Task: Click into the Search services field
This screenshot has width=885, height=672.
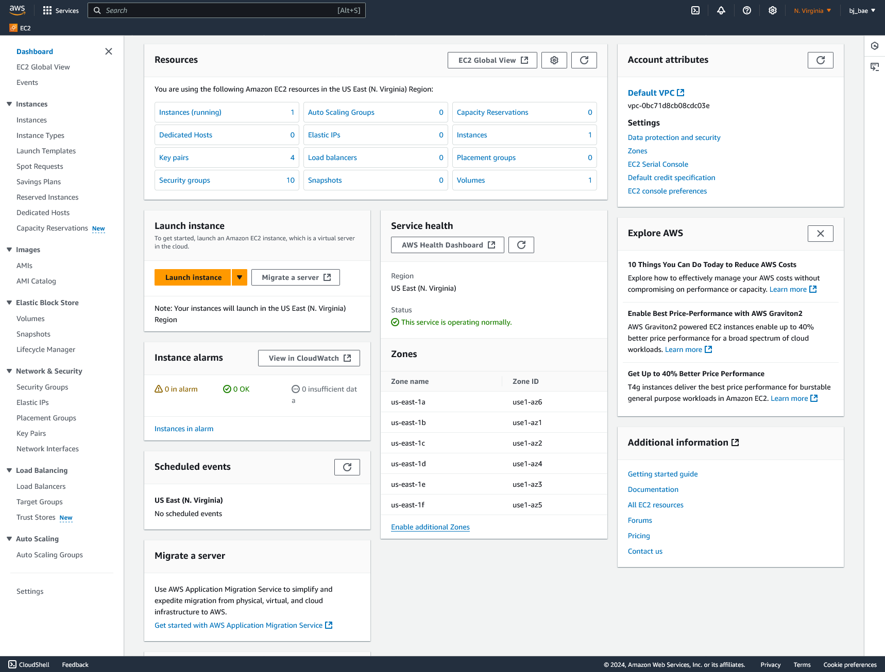Action: 226,10
